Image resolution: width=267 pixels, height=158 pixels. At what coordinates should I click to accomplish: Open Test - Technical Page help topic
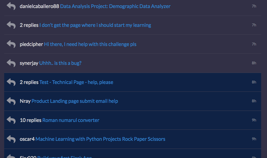76,82
